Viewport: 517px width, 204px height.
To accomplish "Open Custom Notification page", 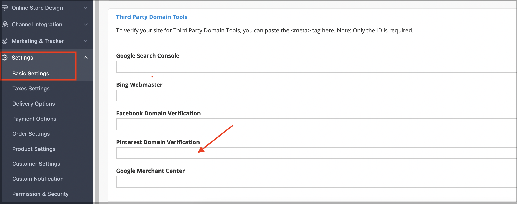I will click(x=38, y=179).
